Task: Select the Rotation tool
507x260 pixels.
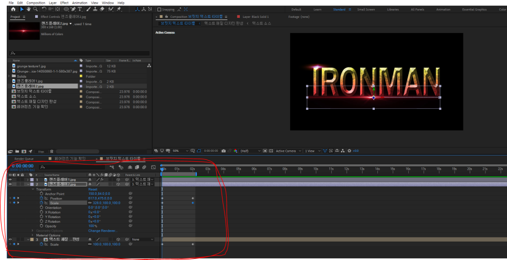Action: point(44,9)
